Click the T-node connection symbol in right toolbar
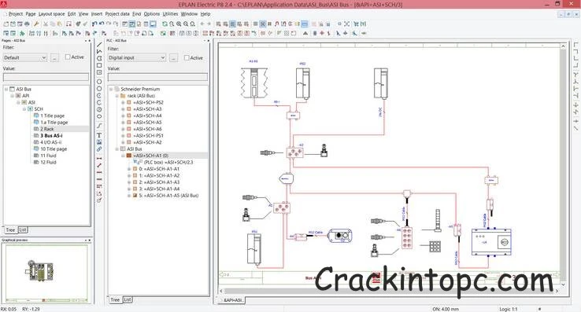 pos(575,75)
